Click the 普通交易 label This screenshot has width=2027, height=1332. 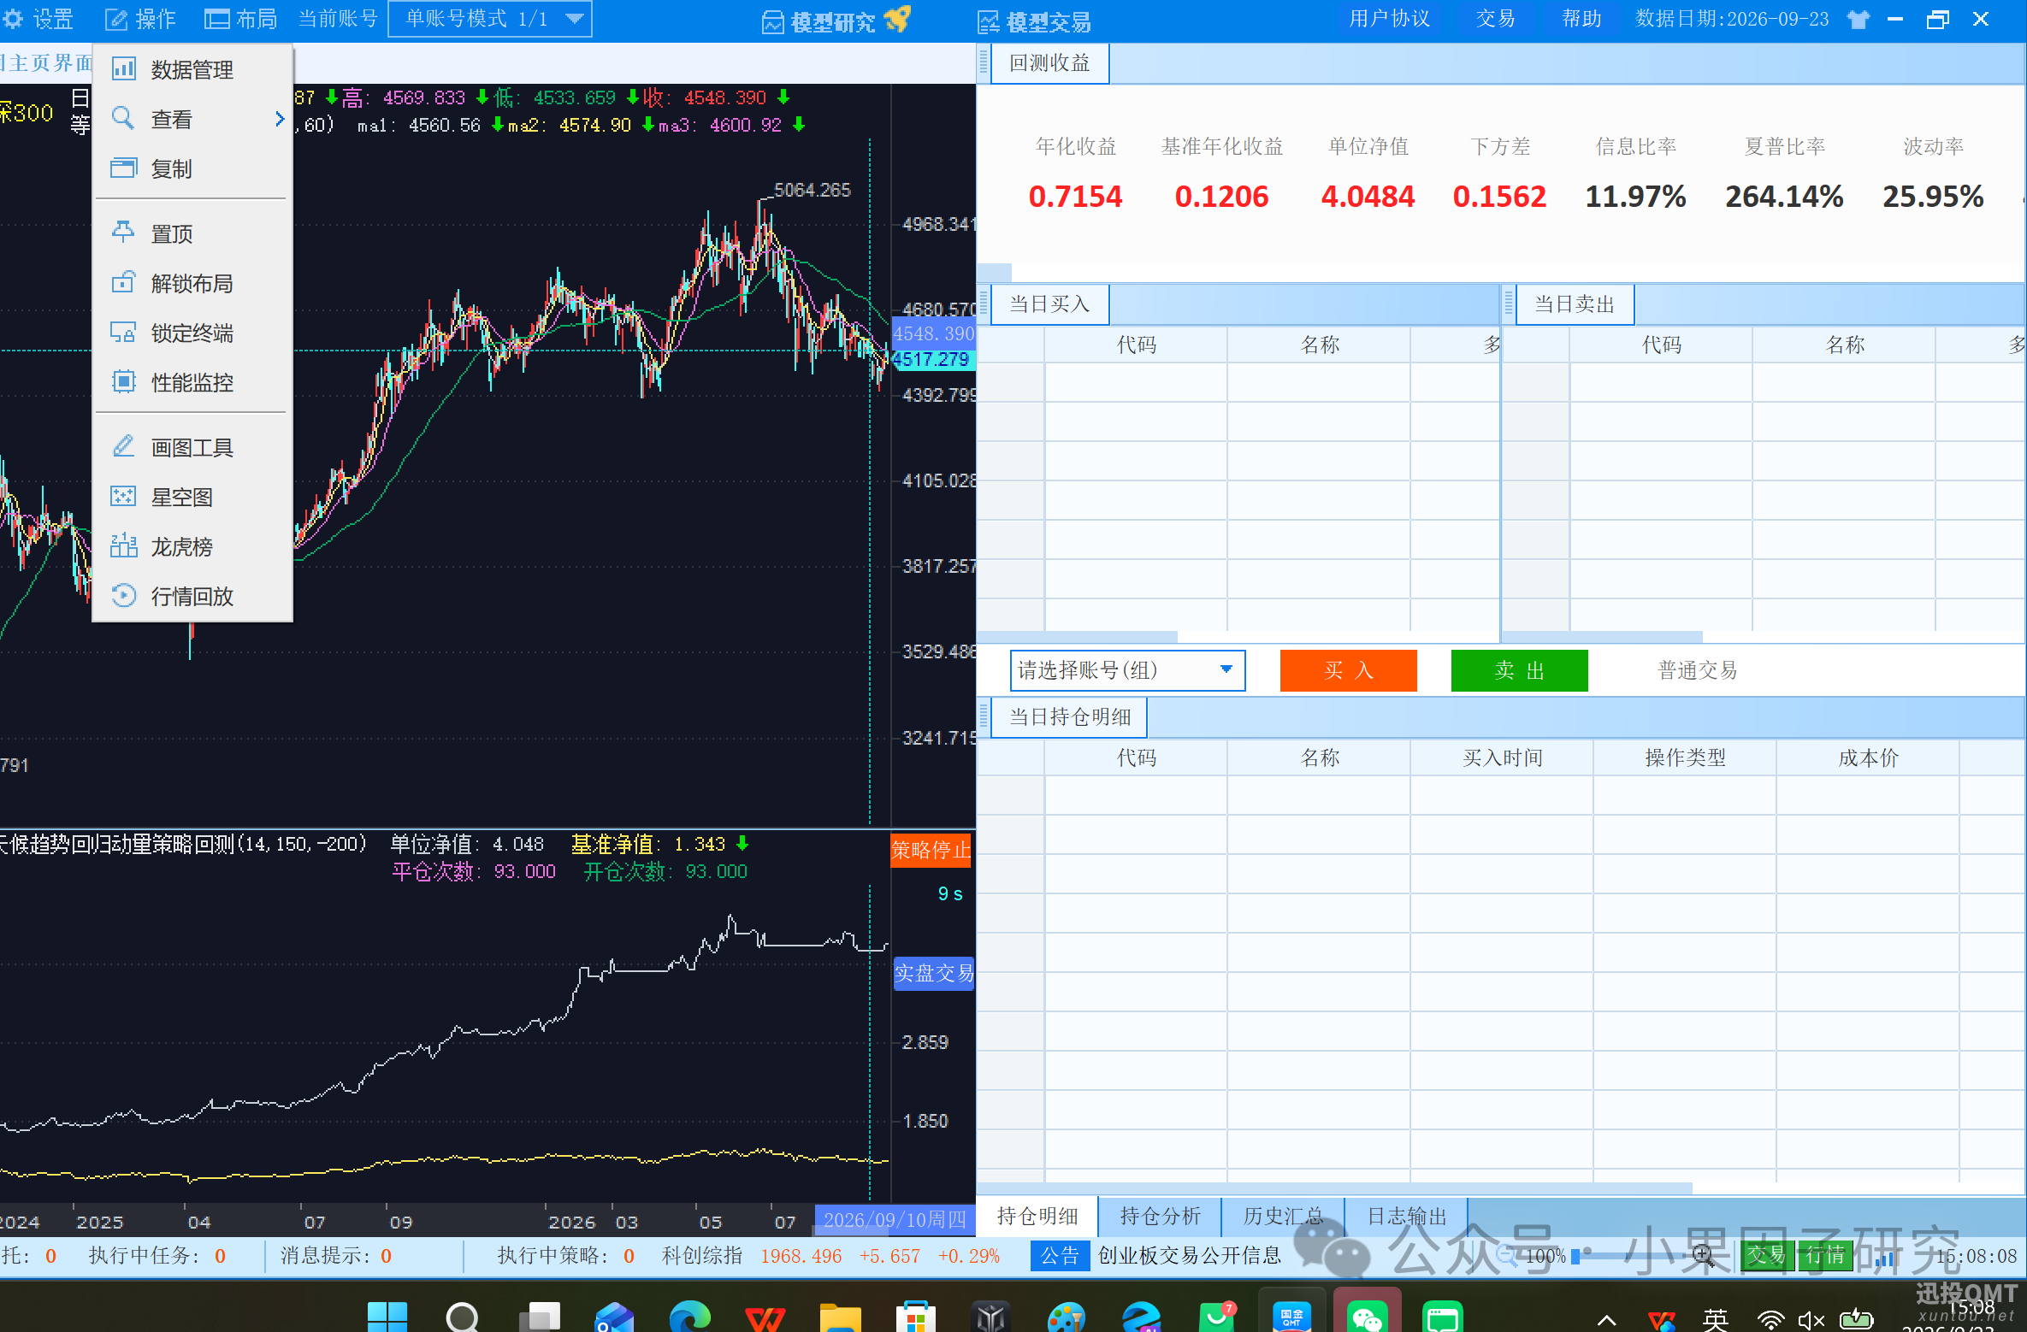coord(1698,670)
